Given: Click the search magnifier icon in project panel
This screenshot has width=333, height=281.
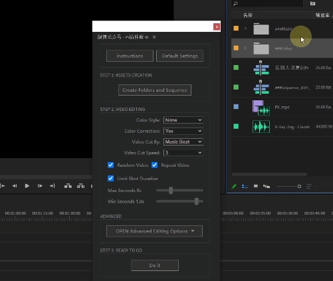Looking at the screenshot, I should click(x=235, y=3).
